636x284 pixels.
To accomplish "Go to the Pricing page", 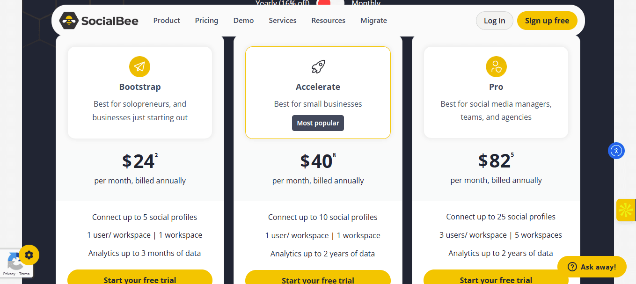I will pos(206,21).
